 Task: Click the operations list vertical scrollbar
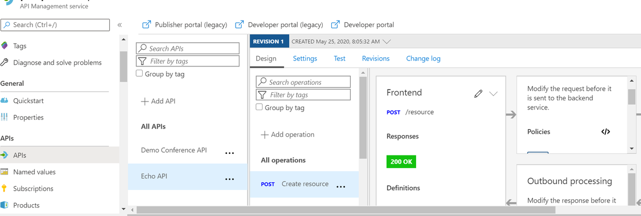click(x=363, y=118)
